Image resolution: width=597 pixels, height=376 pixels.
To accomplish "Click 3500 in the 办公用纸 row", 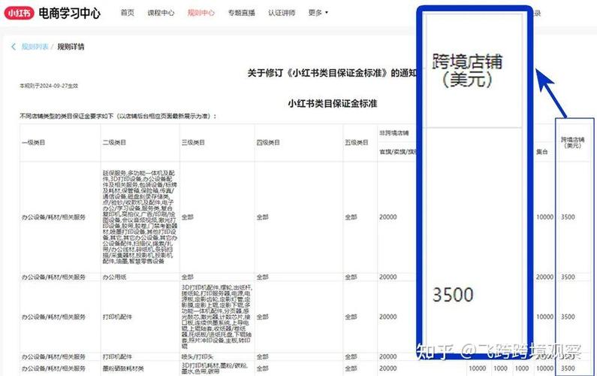I will pos(568,277).
